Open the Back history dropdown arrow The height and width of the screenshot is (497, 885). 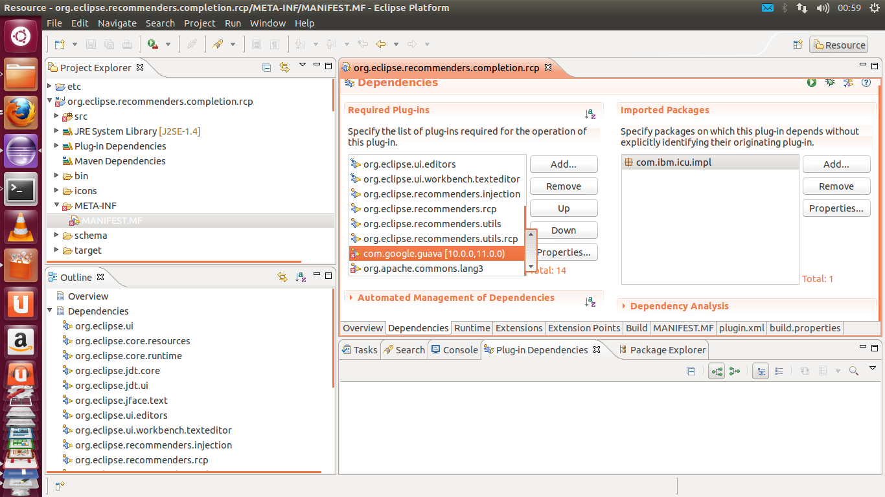396,45
